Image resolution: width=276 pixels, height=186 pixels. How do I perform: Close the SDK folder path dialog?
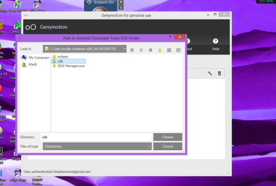[179, 37]
